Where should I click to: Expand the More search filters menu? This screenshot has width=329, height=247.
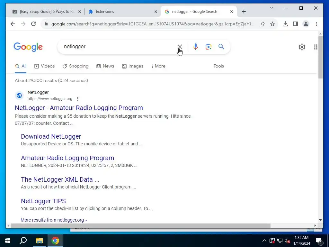[158, 66]
